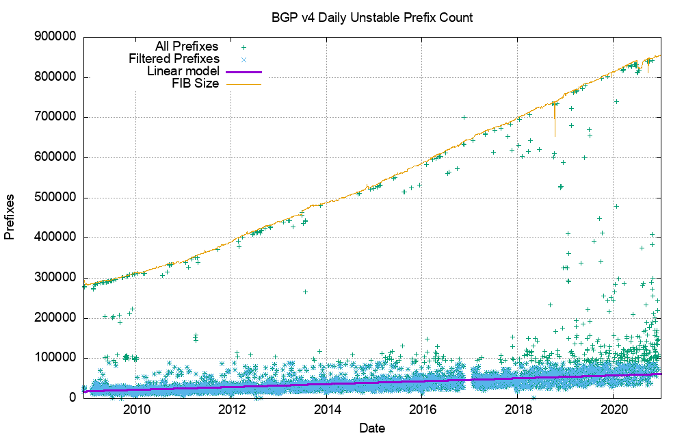
Task: Click the Filtered Prefixes legend x marker
Action: (x=243, y=60)
